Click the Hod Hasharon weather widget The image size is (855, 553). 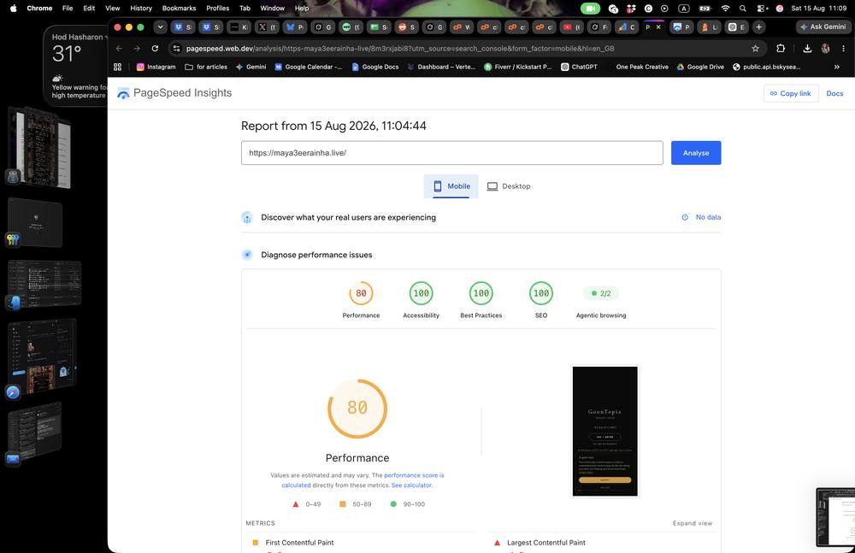75,66
